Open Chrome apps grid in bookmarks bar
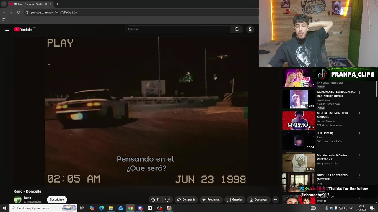The width and height of the screenshot is (378, 212). pyautogui.click(x=4, y=20)
